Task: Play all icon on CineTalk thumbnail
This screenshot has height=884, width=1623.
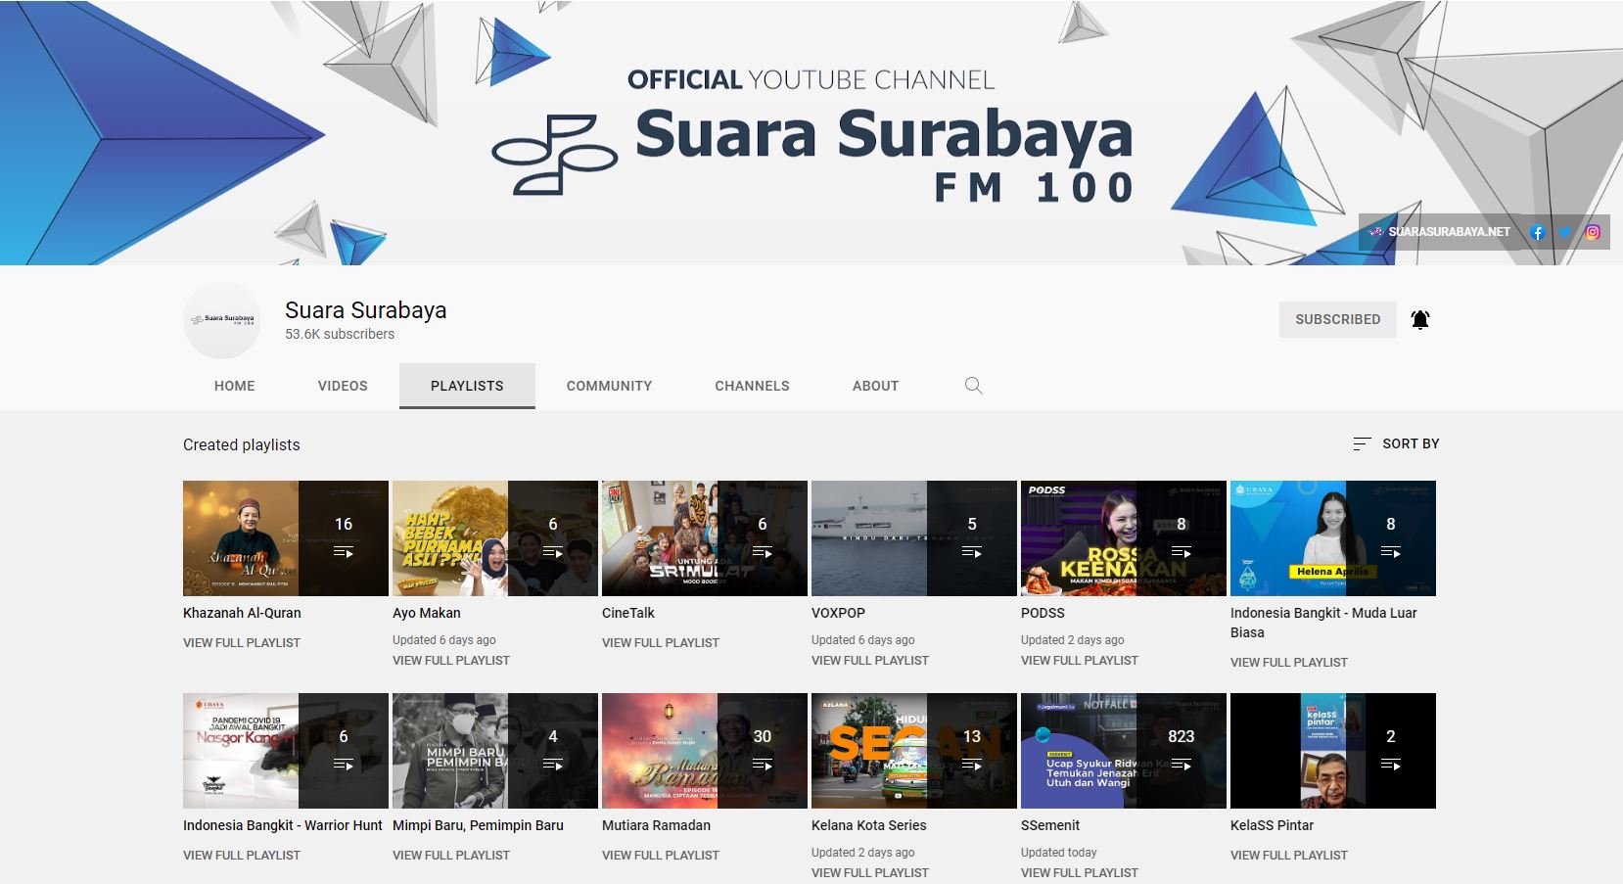Action: coord(763,552)
